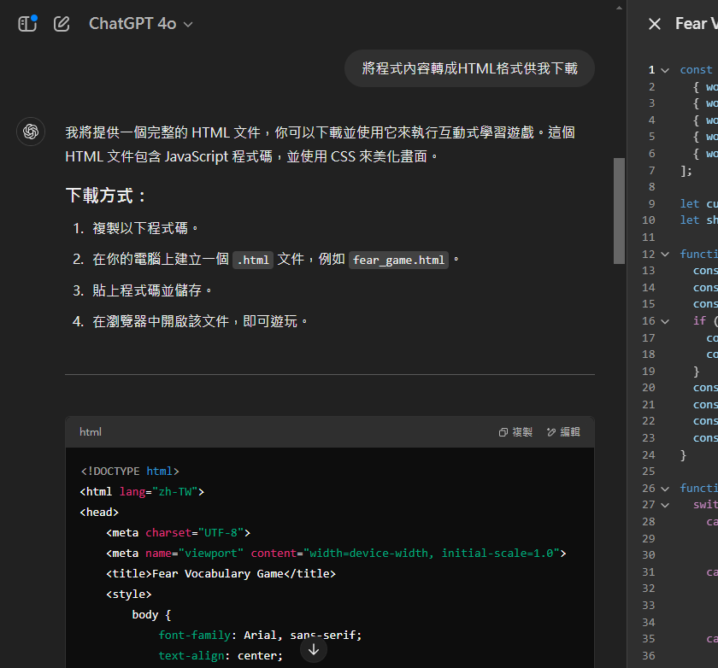Fold the function at line 12
The height and width of the screenshot is (668, 718).
tap(664, 254)
